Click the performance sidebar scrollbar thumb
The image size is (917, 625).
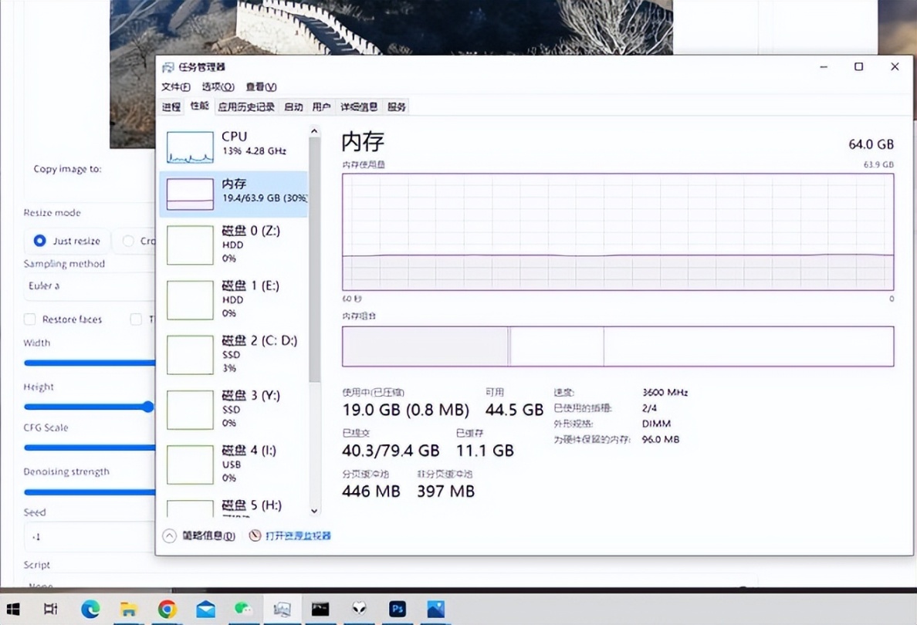[314, 260]
